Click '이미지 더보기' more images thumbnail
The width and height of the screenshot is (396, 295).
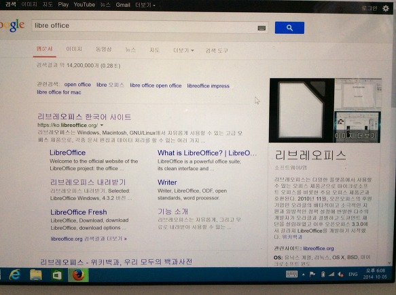(357, 127)
